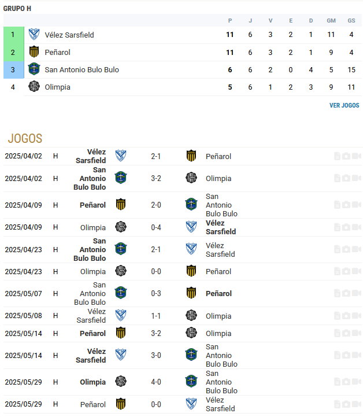Click the Olimpia crest in standings table
The width and height of the screenshot is (363, 417).
34,87
